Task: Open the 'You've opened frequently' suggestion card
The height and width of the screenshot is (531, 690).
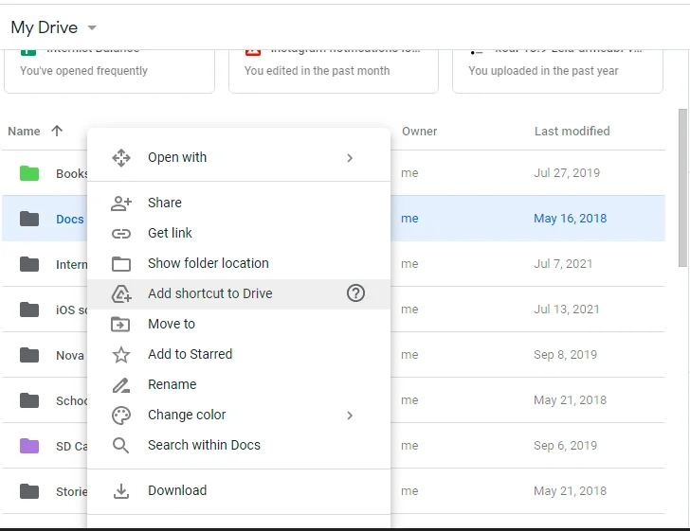Action: pyautogui.click(x=110, y=71)
